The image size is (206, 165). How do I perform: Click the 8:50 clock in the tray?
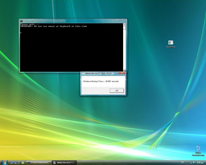pos(200,162)
